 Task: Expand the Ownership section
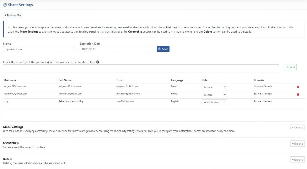pyautogui.click(x=297, y=143)
